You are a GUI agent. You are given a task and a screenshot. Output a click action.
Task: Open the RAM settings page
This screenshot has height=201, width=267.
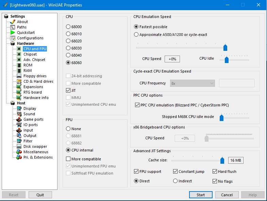tap(28, 71)
